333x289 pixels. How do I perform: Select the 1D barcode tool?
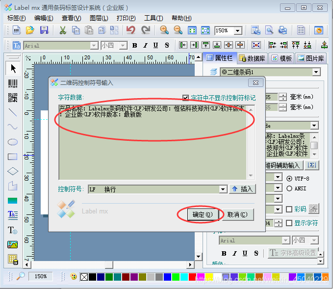point(13,83)
